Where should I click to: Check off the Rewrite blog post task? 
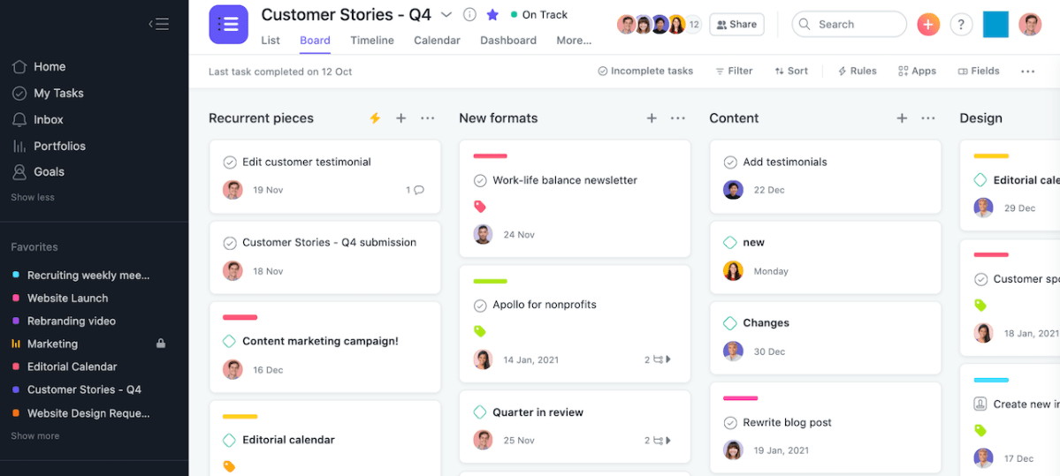tap(730, 423)
